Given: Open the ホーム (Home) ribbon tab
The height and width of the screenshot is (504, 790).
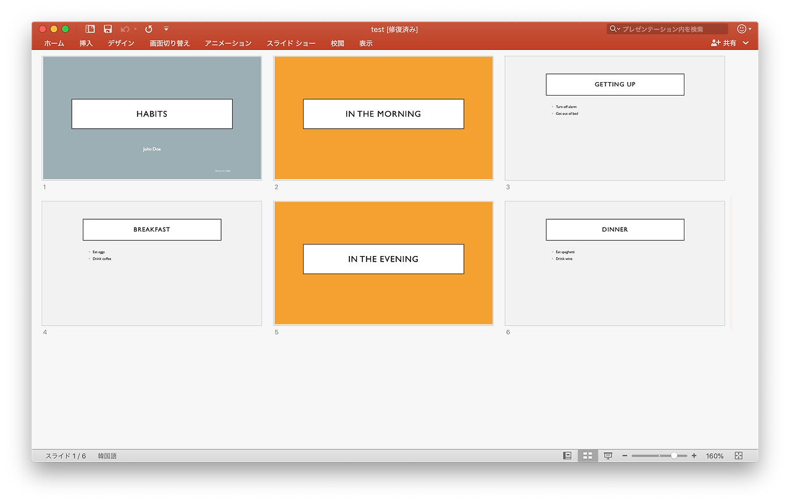Looking at the screenshot, I should coord(54,43).
